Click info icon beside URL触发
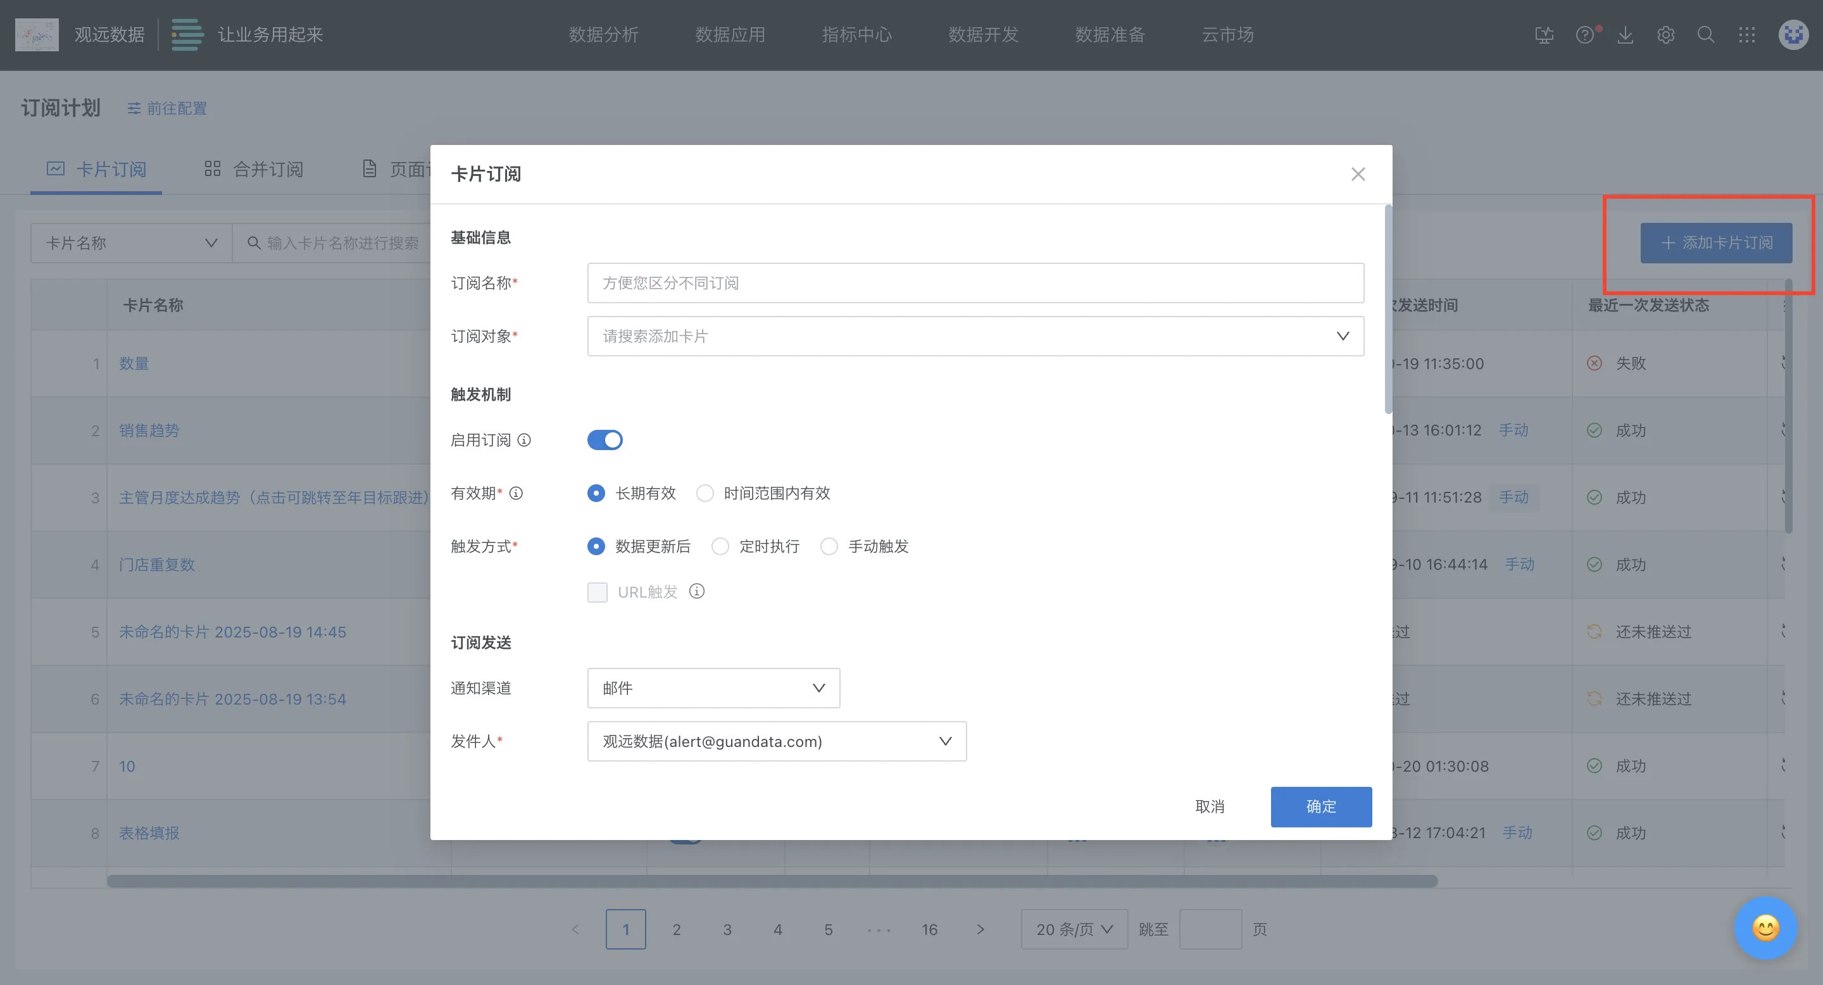 (x=697, y=591)
